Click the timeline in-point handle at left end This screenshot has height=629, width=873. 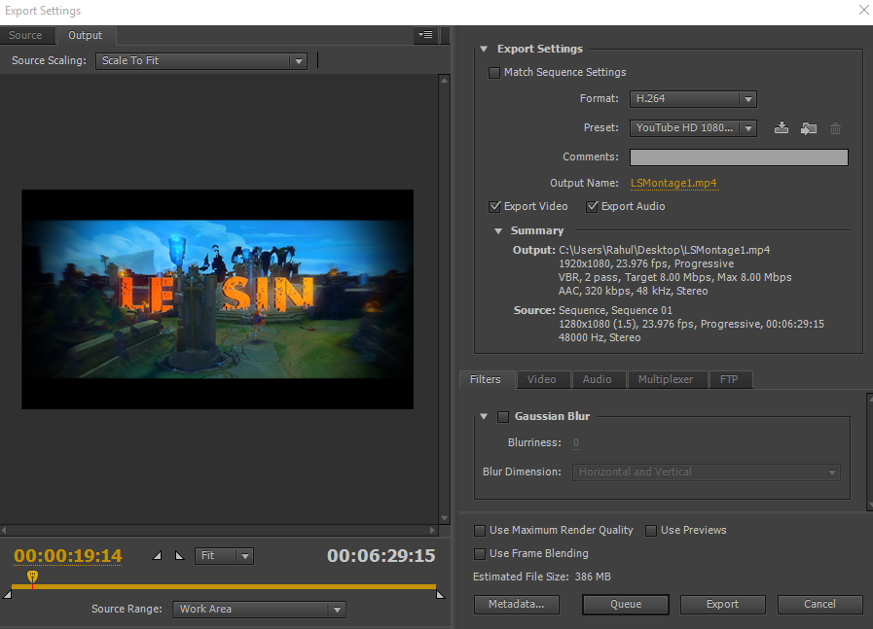pyautogui.click(x=7, y=595)
